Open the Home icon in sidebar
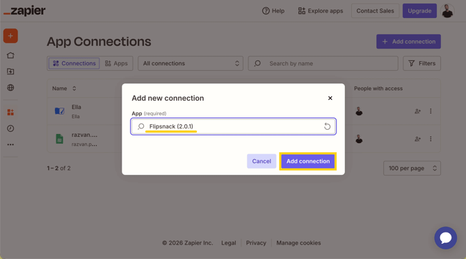This screenshot has height=259, width=466. [10, 56]
